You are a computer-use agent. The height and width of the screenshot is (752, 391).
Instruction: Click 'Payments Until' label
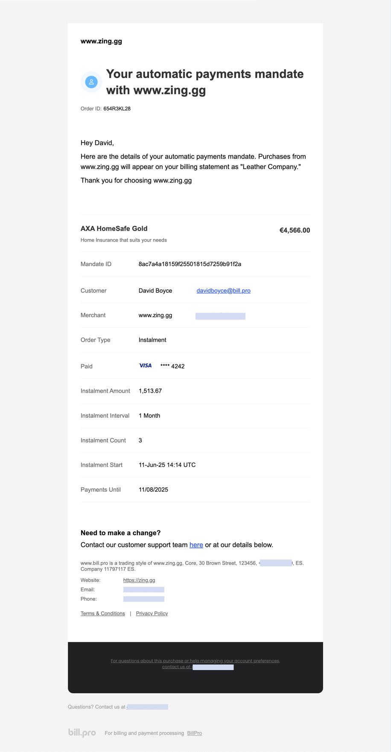(x=101, y=490)
